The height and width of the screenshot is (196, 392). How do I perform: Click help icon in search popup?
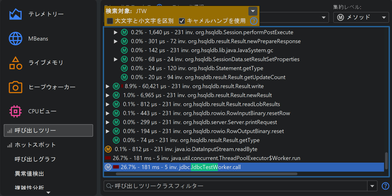[x=254, y=21]
